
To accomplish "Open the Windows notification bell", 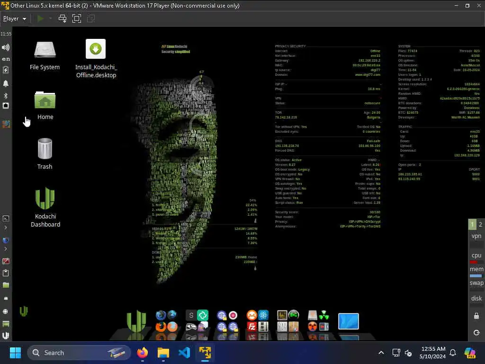I will pos(453,353).
